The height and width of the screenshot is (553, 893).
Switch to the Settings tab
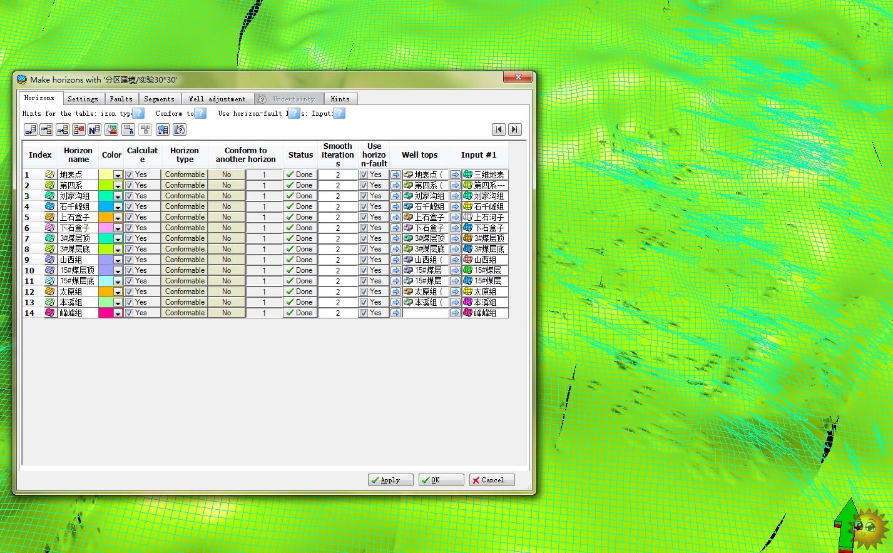pyautogui.click(x=83, y=99)
